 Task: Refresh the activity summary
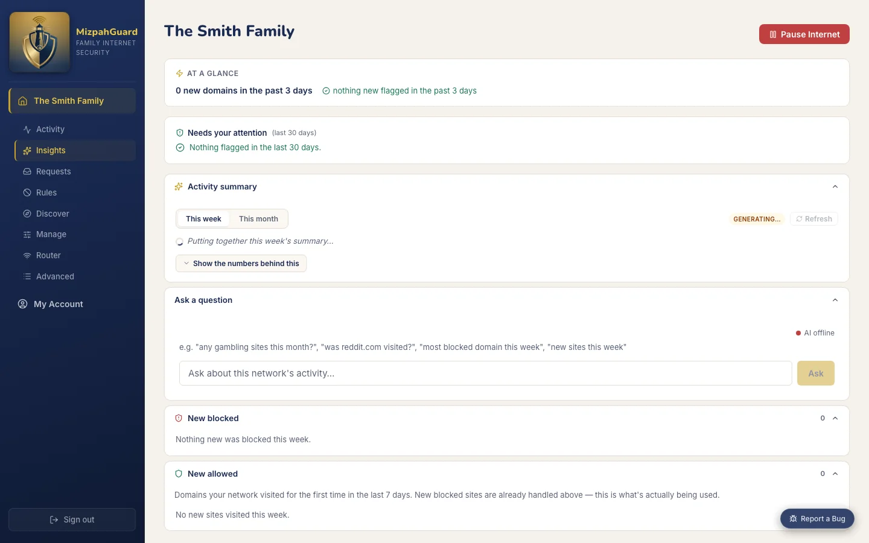click(x=814, y=219)
